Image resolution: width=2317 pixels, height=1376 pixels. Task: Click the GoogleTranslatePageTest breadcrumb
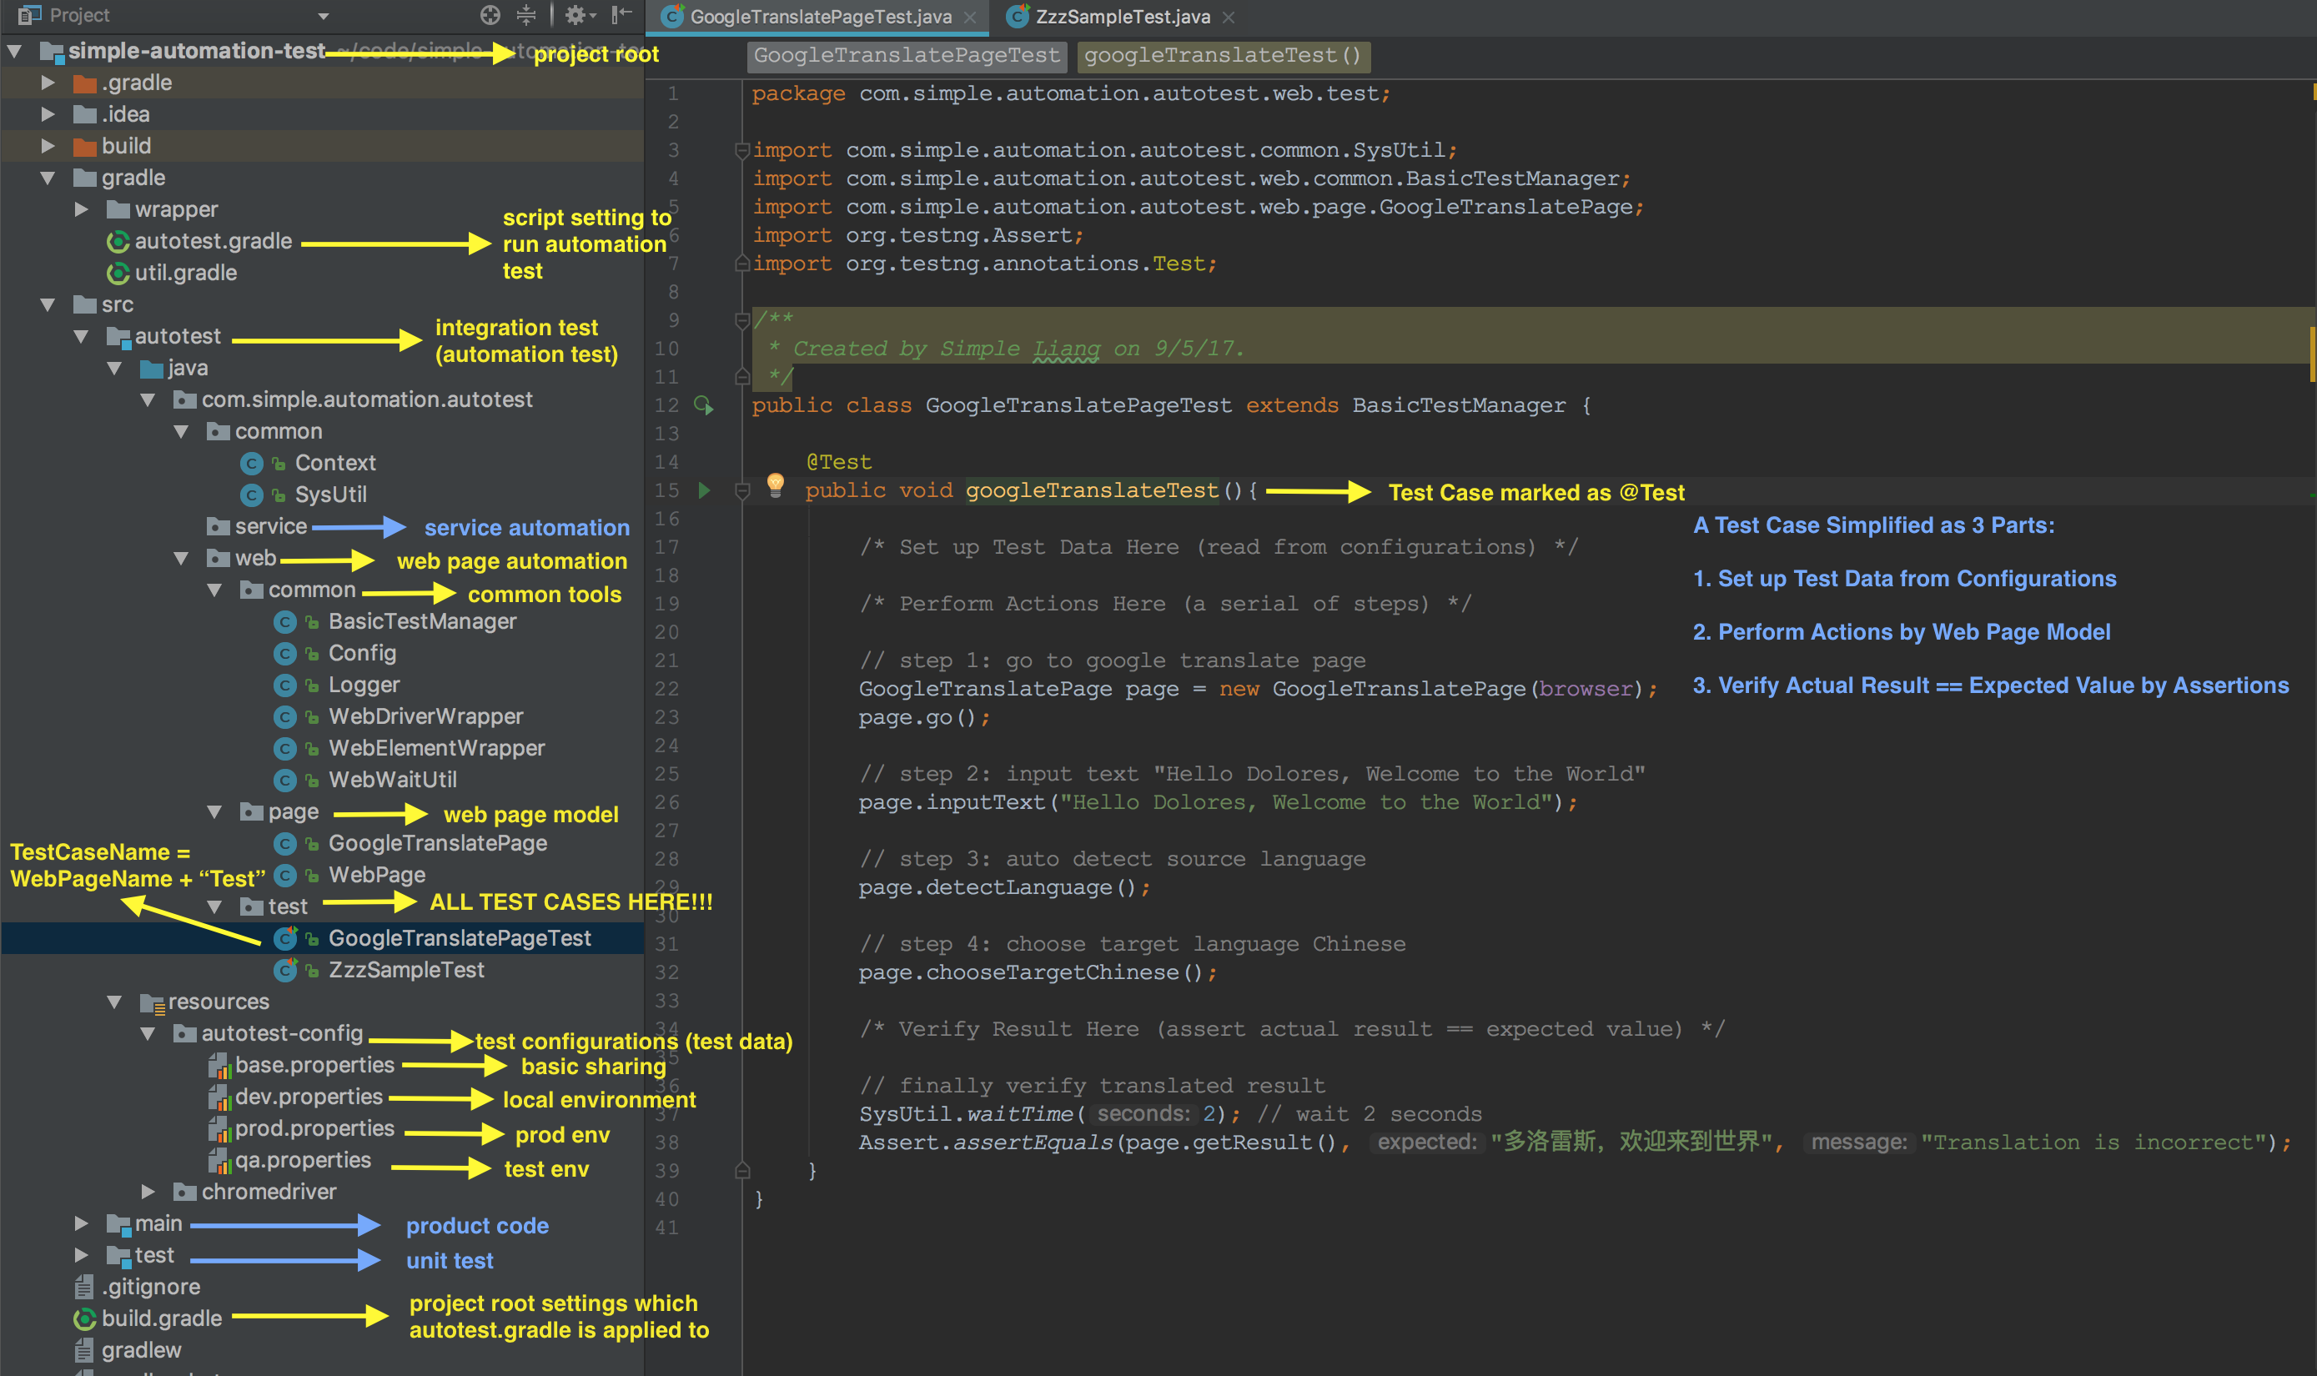point(906,56)
